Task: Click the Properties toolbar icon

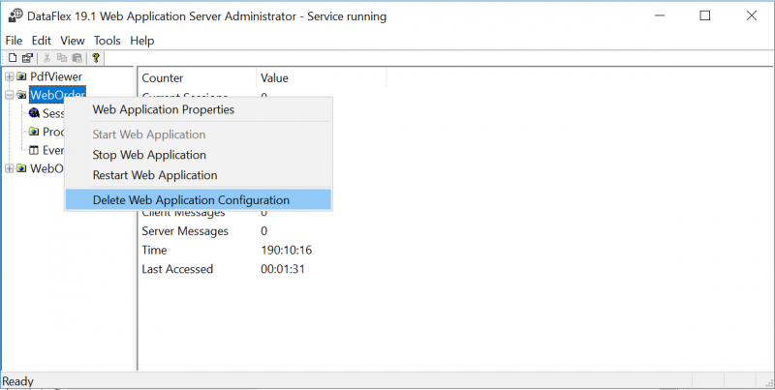Action: (x=28, y=58)
